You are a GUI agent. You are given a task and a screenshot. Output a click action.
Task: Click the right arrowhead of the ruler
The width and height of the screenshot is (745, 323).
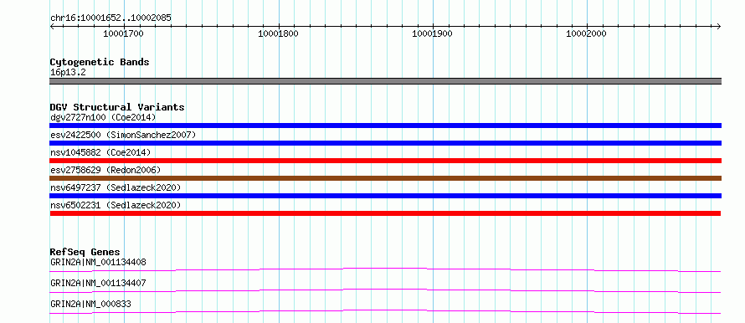click(x=719, y=26)
